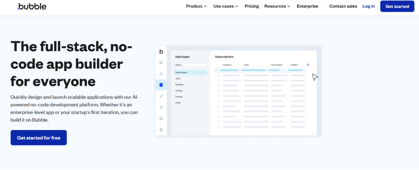The width and height of the screenshot is (419, 170).
Task: Click the plus icon beside Created column
Action: [x=308, y=65]
